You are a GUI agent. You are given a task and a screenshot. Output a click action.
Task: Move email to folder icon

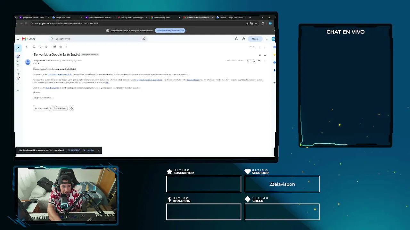(61, 47)
